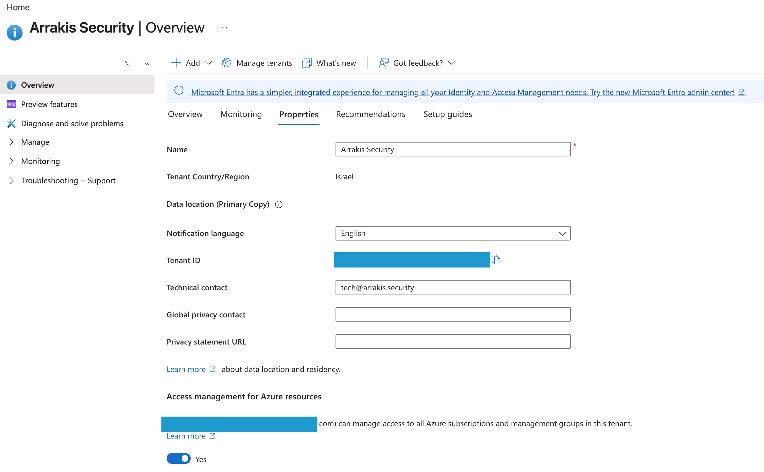Select Overview in the sidebar
The image size is (764, 472).
(x=77, y=85)
